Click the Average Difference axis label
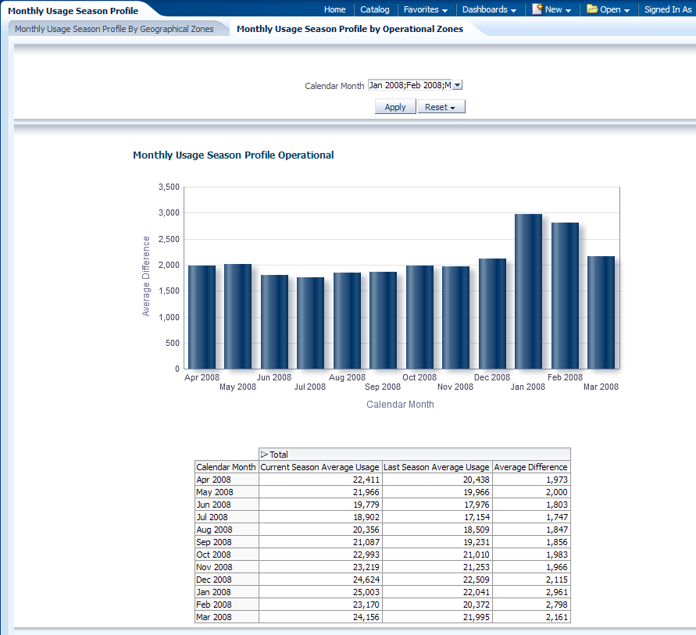 (146, 276)
